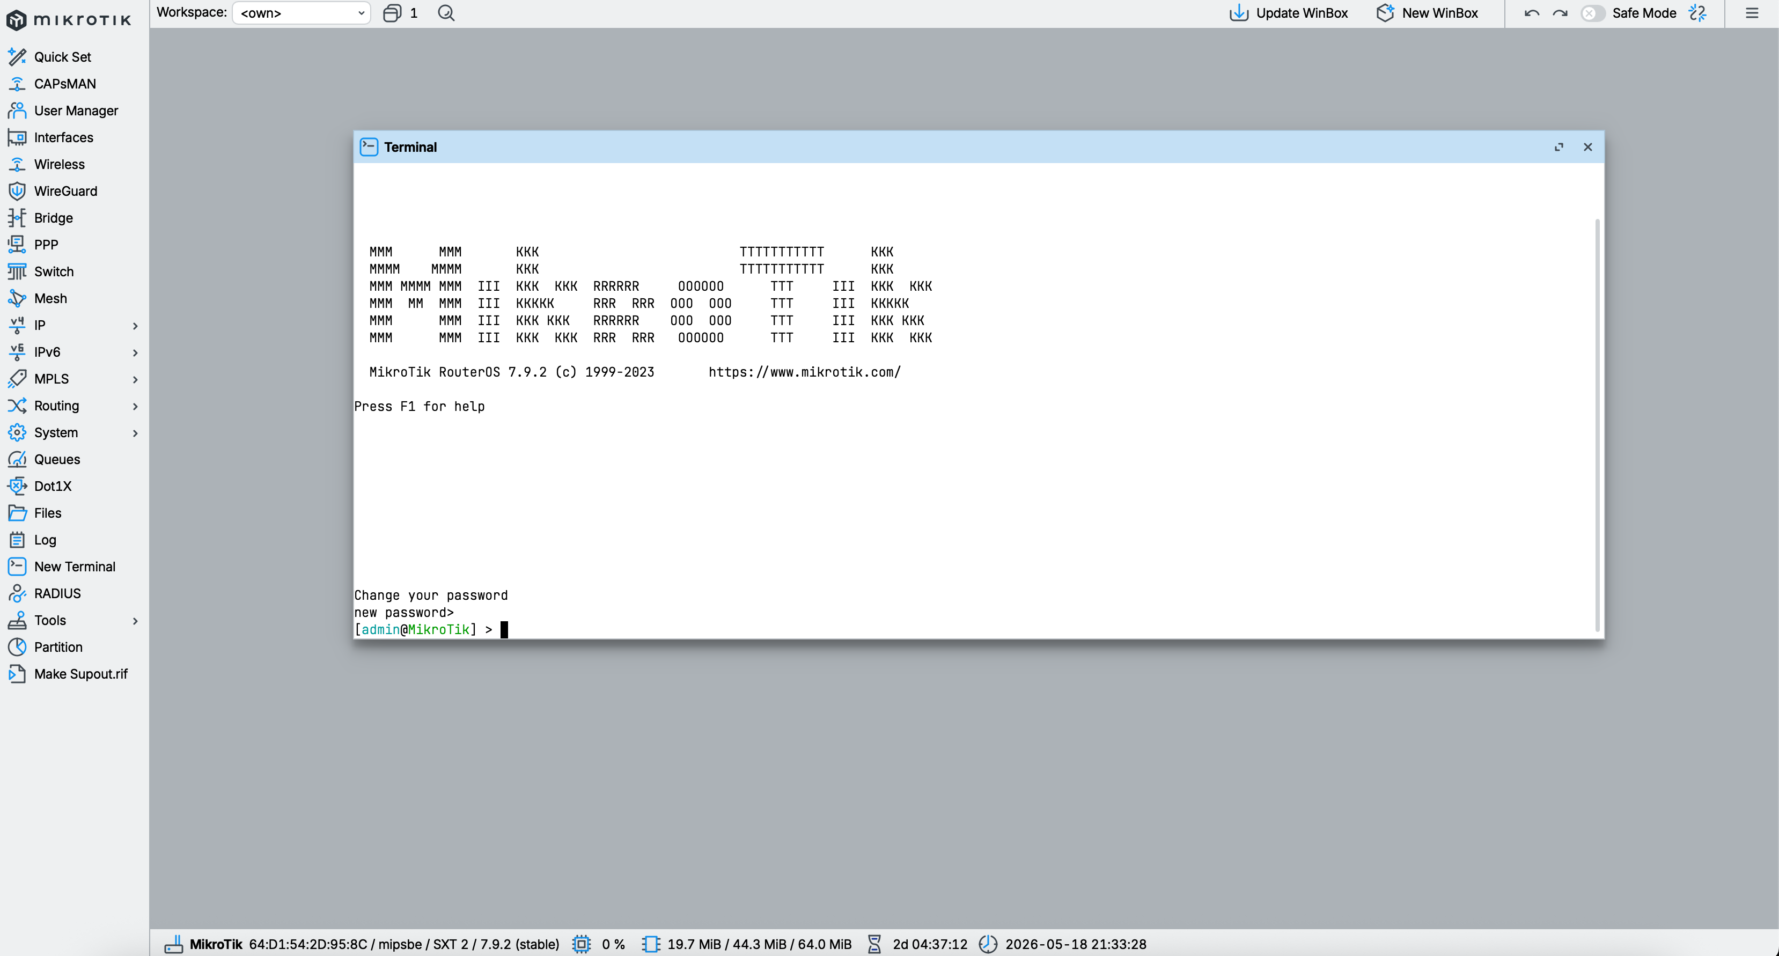Click the window count icon next to workspace

[x=392, y=13]
